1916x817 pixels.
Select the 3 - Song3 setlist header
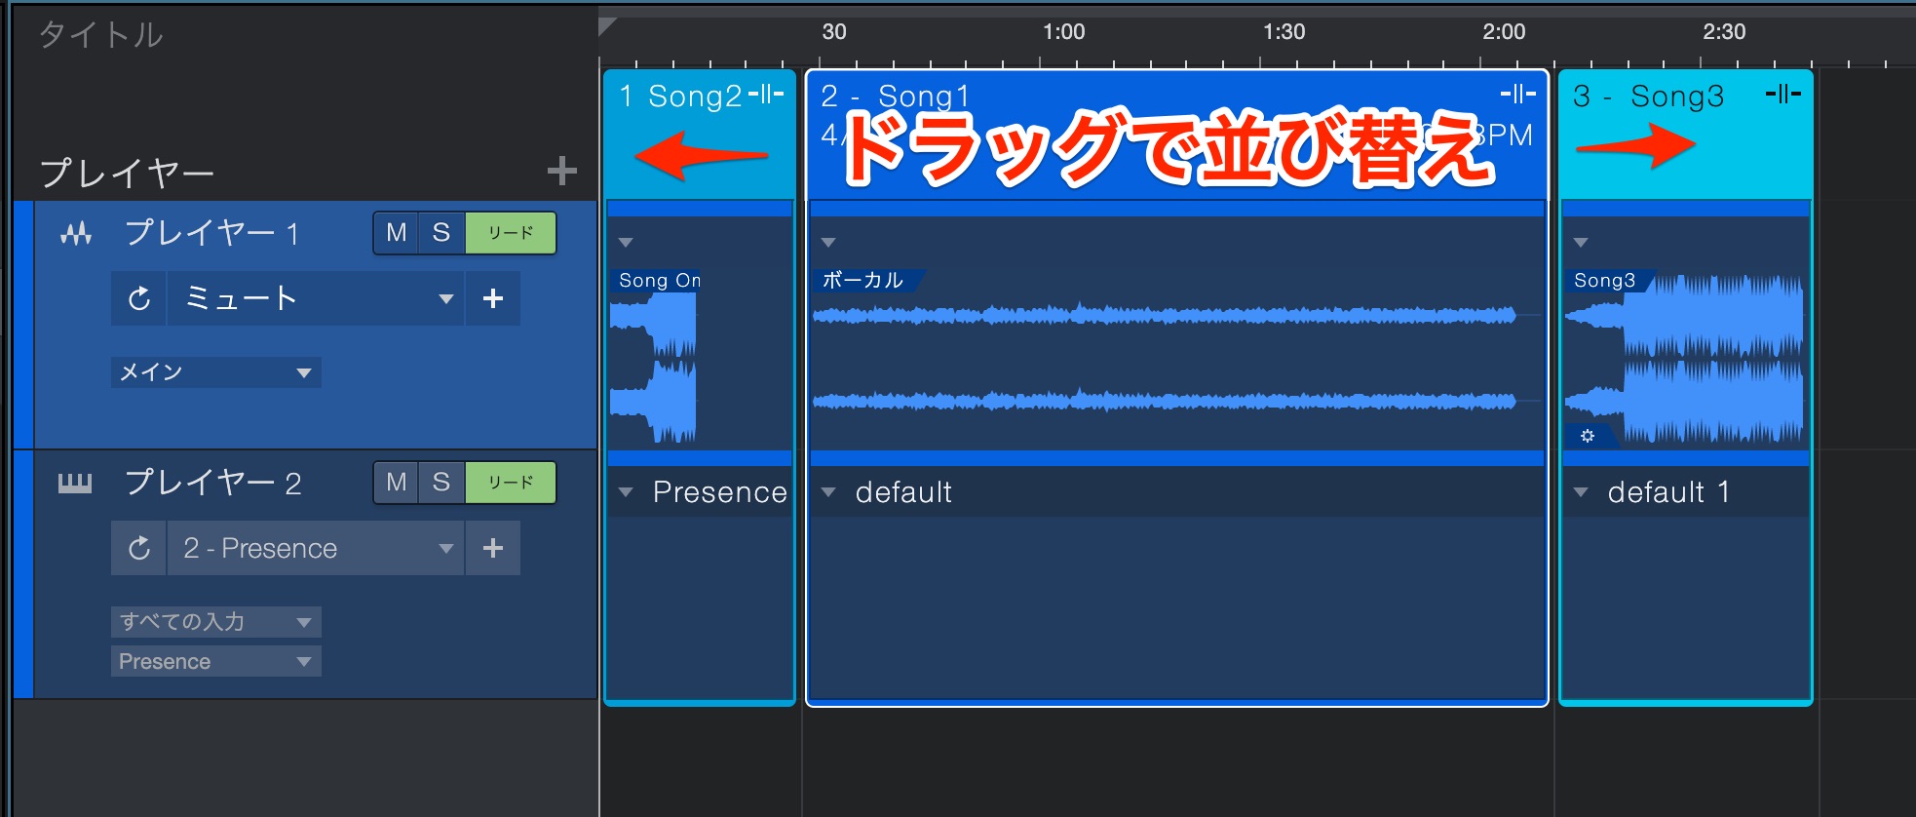pyautogui.click(x=1685, y=135)
